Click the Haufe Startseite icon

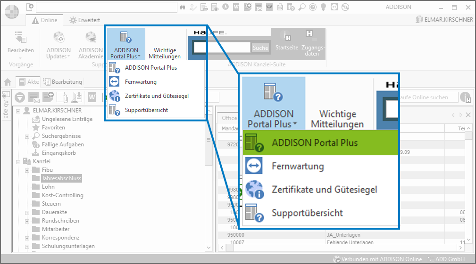286,37
